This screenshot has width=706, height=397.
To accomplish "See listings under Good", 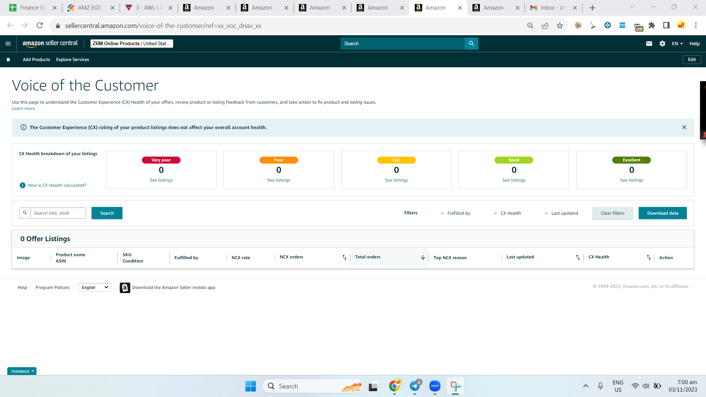I will tap(514, 180).
